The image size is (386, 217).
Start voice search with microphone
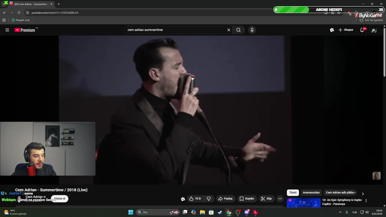pos(252,30)
